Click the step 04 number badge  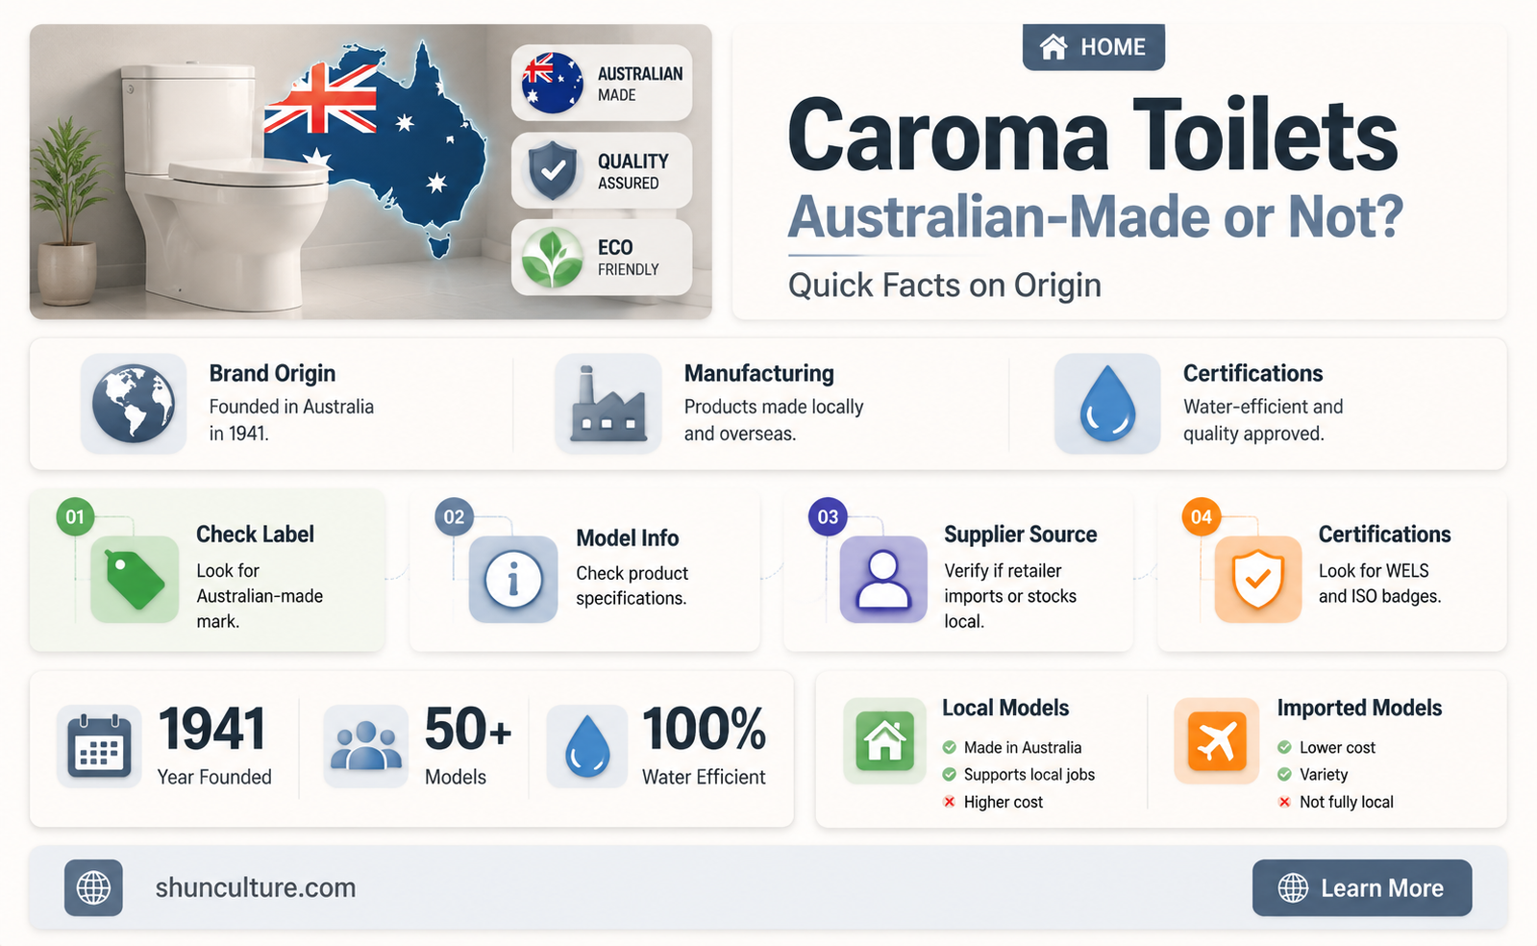[1202, 517]
